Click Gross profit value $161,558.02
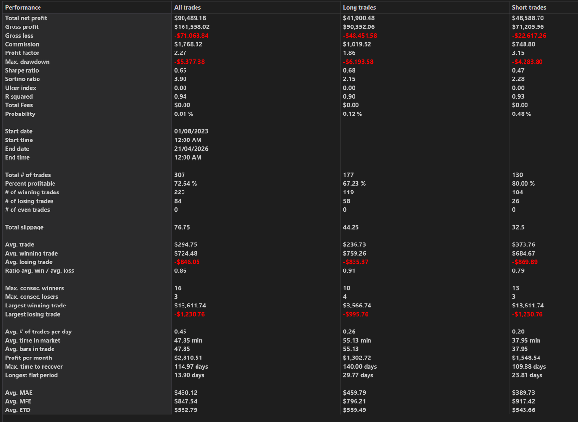Image resolution: width=578 pixels, height=422 pixels. point(192,27)
